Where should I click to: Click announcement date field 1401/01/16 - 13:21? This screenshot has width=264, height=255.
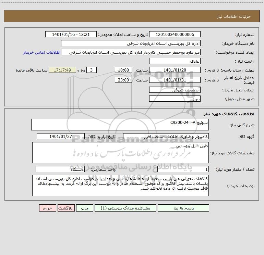pos(71,34)
